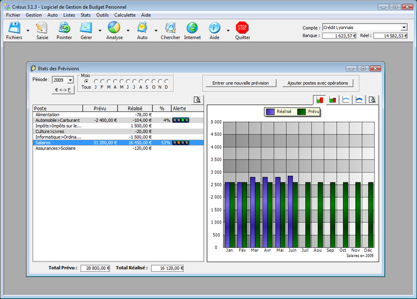Screen dimensions: 417x299
Task: Sort by the Poste column header
Action: click(x=57, y=108)
